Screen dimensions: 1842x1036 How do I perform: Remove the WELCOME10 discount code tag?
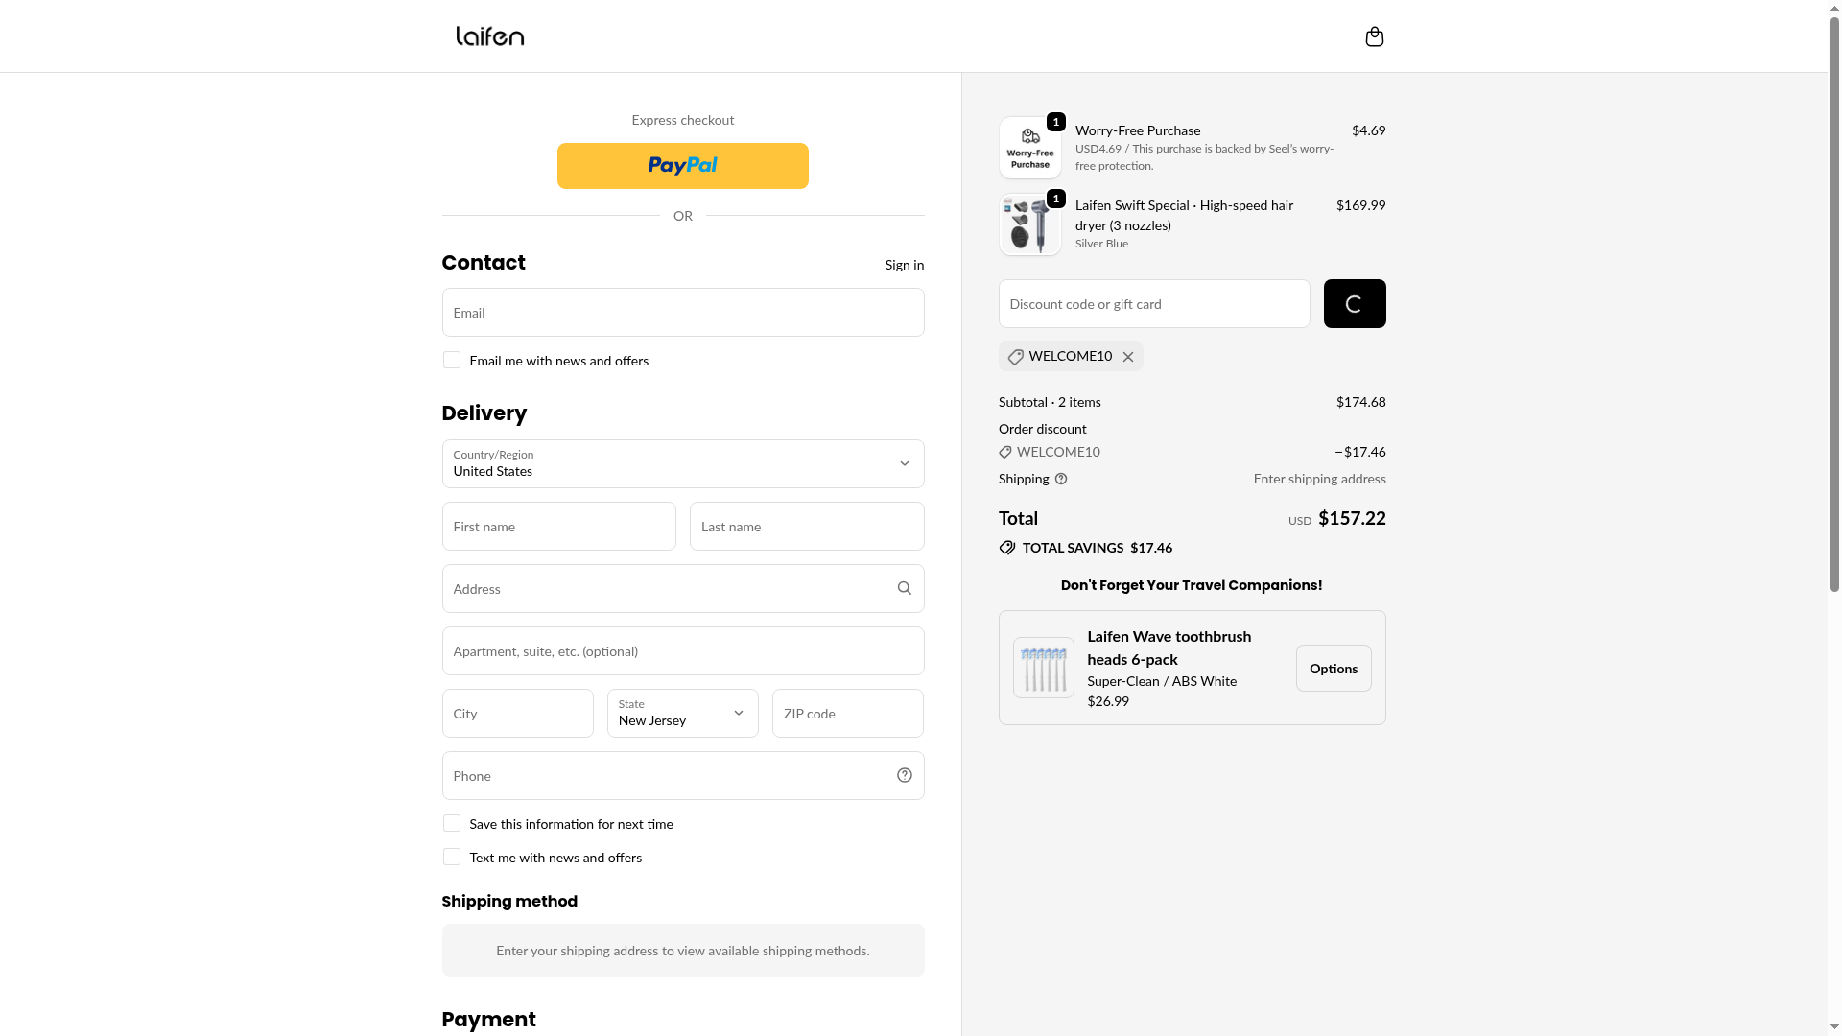coord(1128,357)
